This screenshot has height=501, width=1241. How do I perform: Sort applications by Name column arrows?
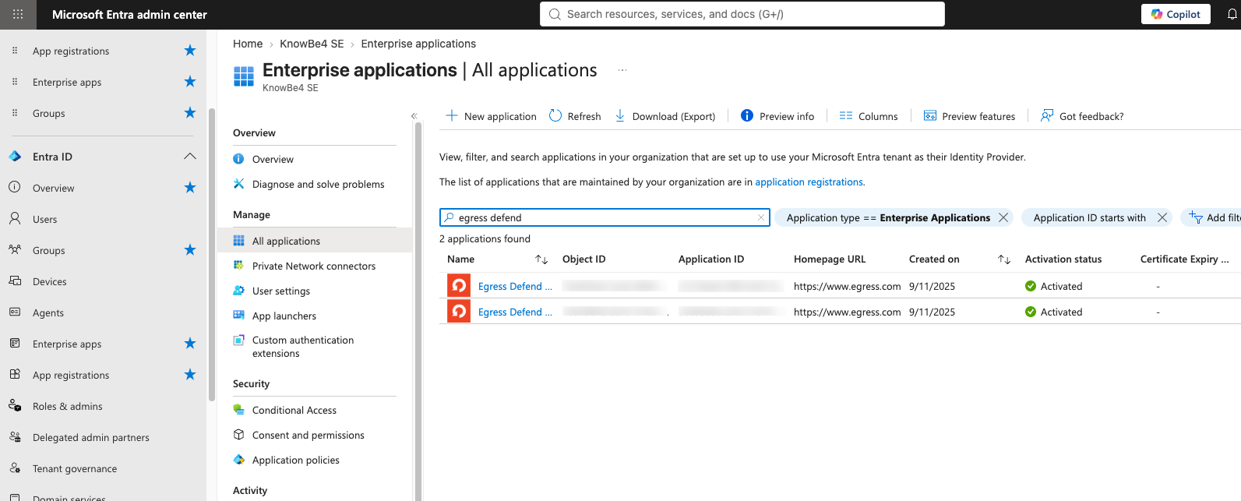pyautogui.click(x=541, y=259)
